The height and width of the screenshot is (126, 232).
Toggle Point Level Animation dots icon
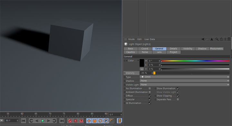(112, 121)
